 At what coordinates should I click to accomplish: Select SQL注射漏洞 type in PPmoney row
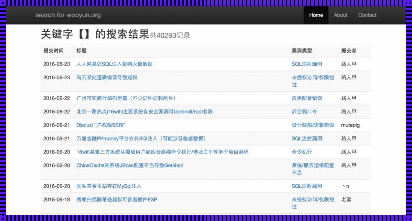click(307, 139)
